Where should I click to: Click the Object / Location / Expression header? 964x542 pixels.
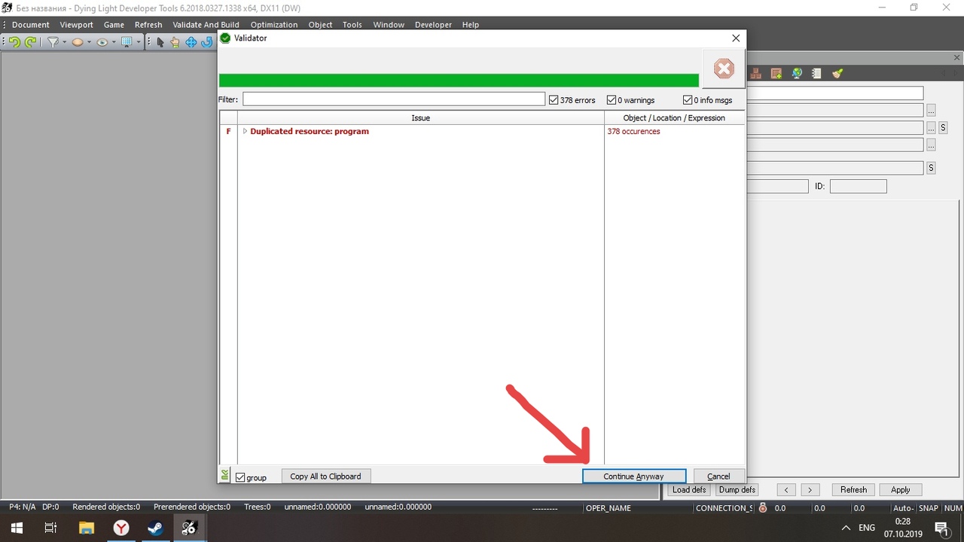click(674, 118)
